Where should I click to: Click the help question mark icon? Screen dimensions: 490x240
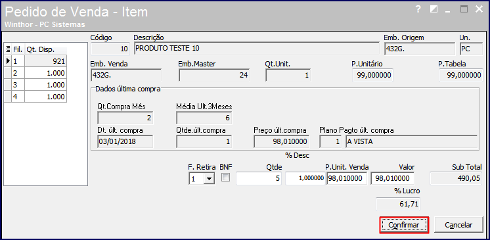(418, 9)
